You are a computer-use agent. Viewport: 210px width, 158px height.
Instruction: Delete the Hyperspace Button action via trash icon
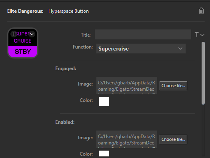pos(201,11)
